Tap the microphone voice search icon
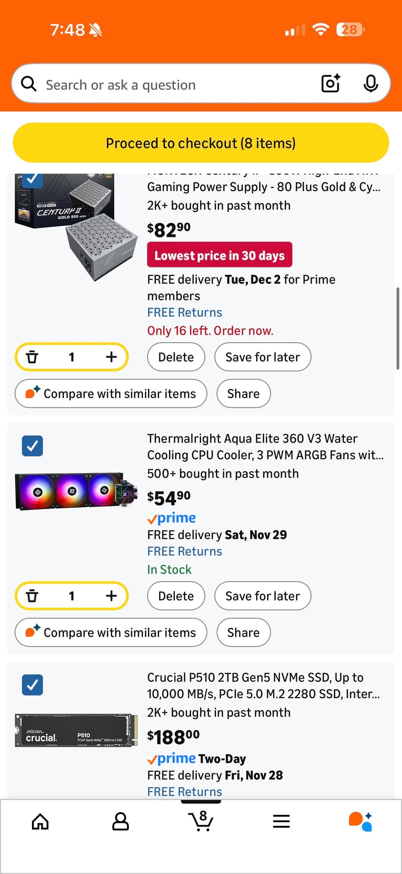402x874 pixels. pos(370,83)
